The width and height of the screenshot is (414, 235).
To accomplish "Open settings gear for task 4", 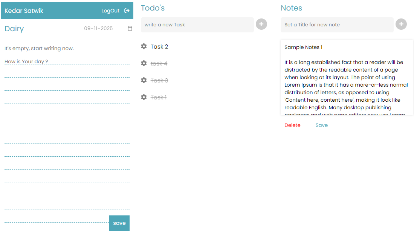I will [144, 63].
